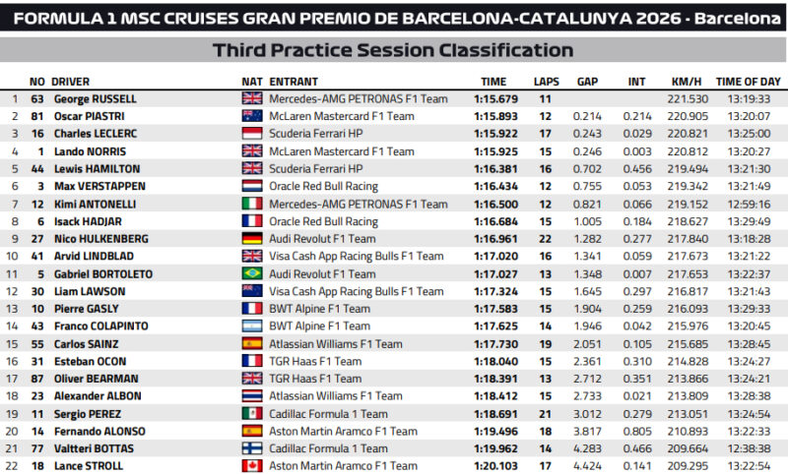Click the Argentine flag next to Franco Colapinto
The image size is (788, 474).
252,326
